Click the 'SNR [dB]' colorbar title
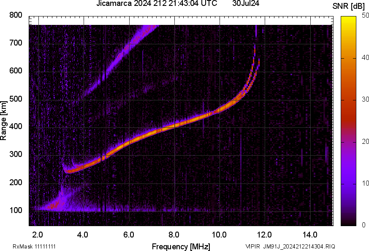The image size is (369, 251). 348,6
